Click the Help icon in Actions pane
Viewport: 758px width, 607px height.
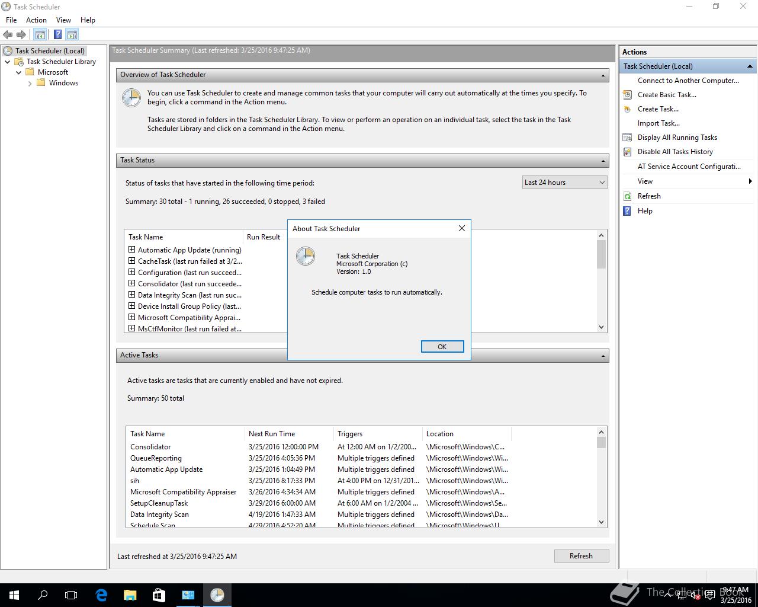(x=627, y=211)
